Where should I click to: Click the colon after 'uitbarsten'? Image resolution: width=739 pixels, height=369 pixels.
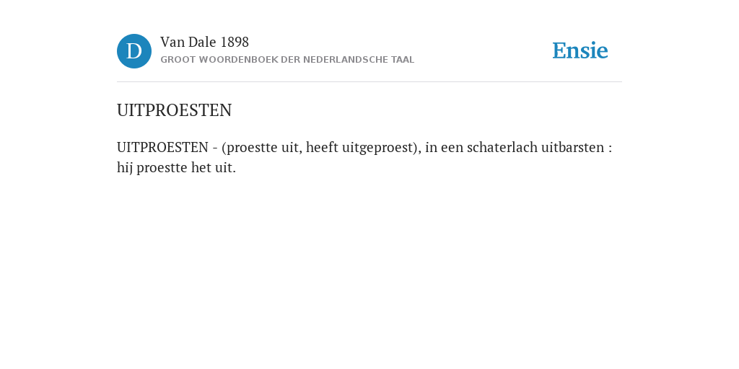pyautogui.click(x=610, y=148)
